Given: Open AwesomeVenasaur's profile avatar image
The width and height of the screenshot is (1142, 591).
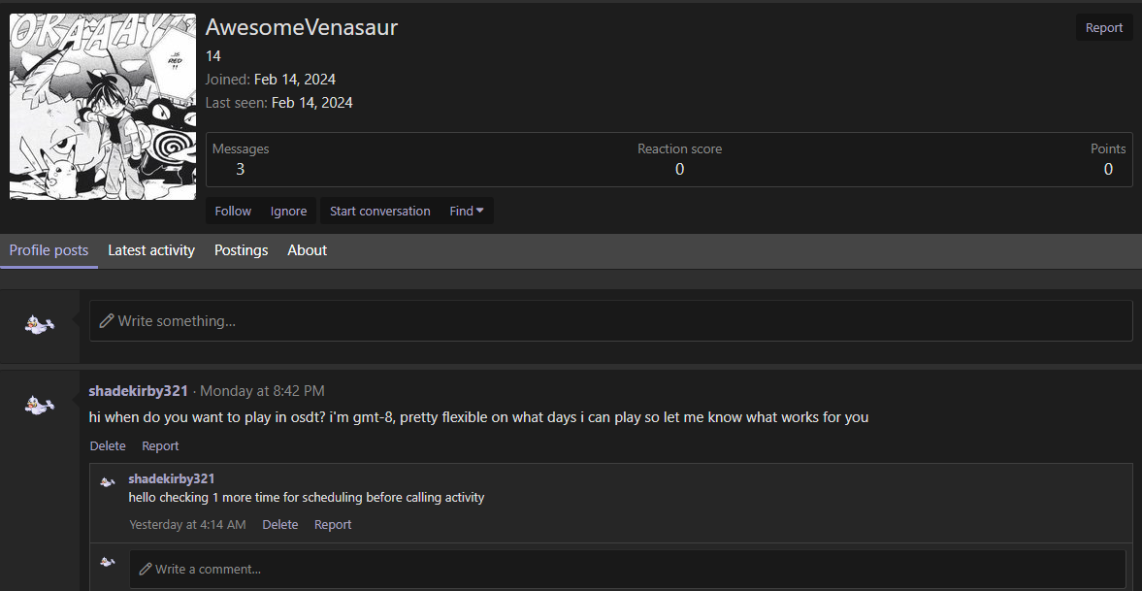Looking at the screenshot, I should pos(103,107).
